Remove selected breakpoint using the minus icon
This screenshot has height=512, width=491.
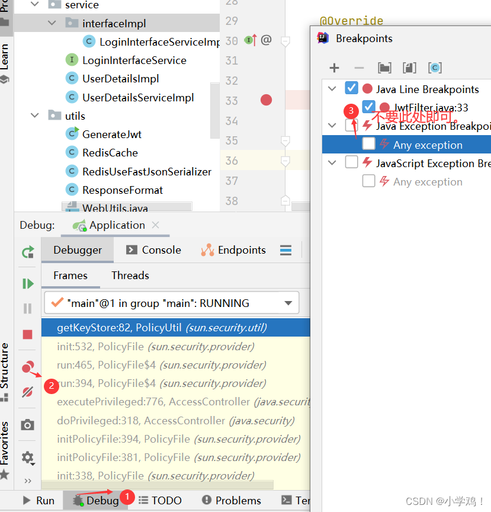pyautogui.click(x=358, y=68)
